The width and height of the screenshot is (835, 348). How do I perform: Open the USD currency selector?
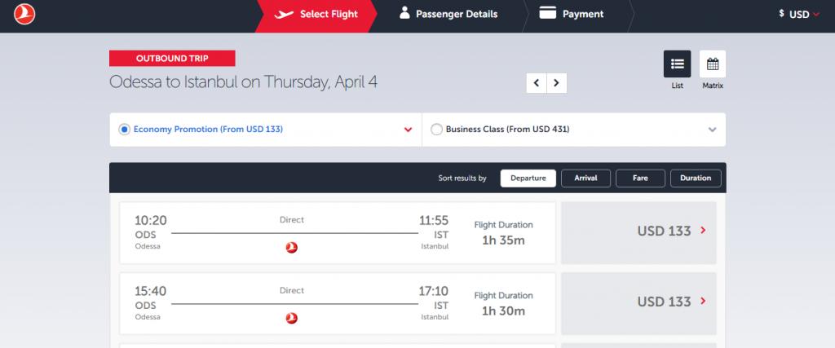798,14
